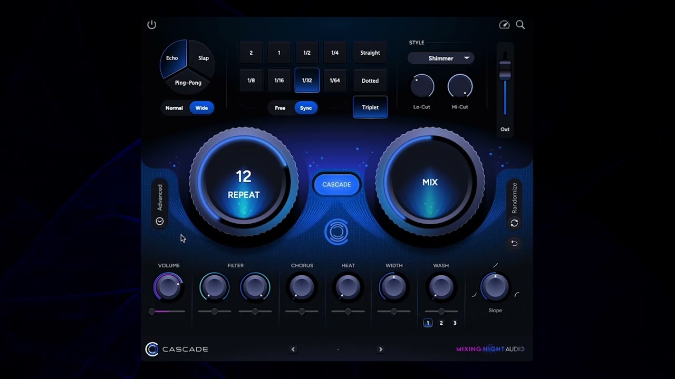Click the Width horizontal slider
675x379 pixels.
[394, 312]
